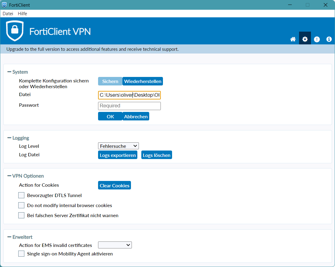Viewport: 335px width, 267px height.
Task: Toggle Bei falschen Server Zertifikat nicht warnen
Action: pos(21,215)
